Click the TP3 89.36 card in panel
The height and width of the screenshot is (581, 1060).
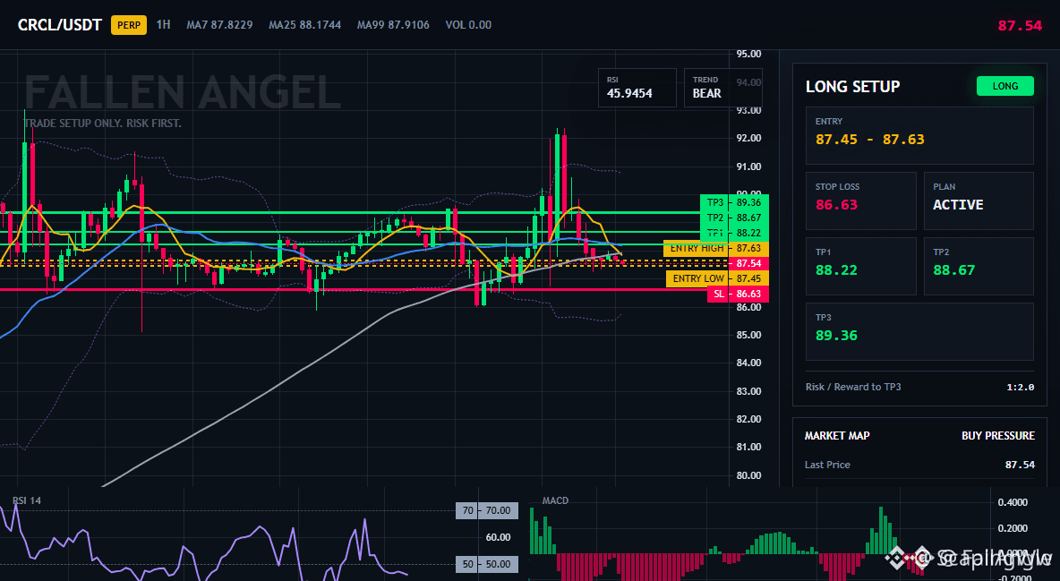click(919, 331)
